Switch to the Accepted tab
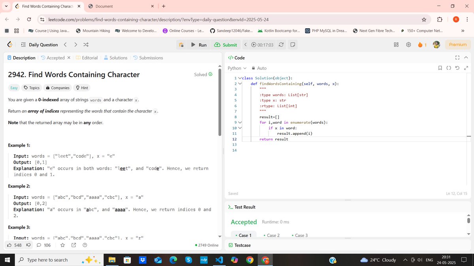This screenshot has width=474, height=266. coord(53,58)
